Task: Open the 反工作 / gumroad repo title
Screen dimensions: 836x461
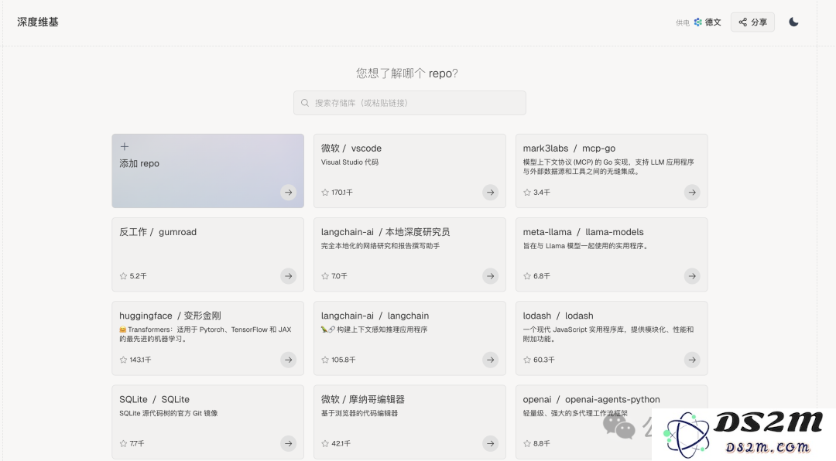Action: coord(158,232)
